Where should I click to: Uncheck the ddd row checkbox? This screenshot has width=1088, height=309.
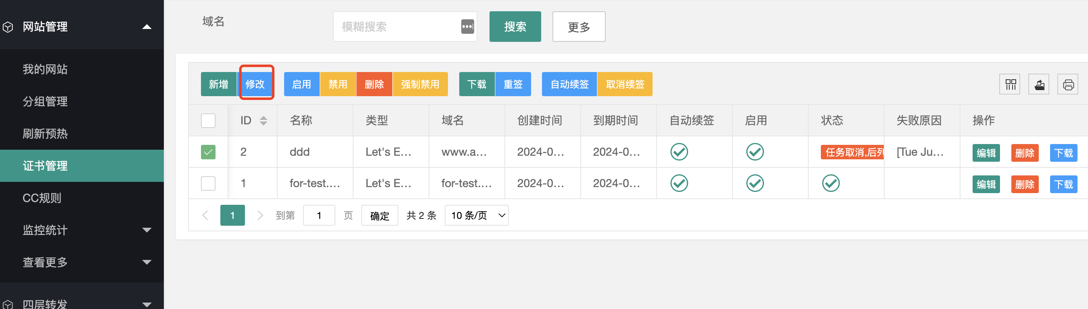coord(208,152)
